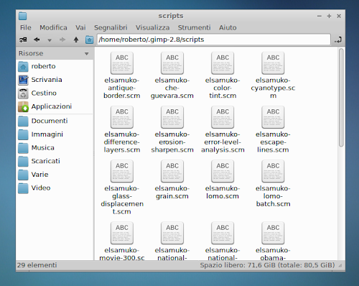This screenshot has width=359, height=286.
Task: Open the Modifica menu
Action: click(53, 27)
